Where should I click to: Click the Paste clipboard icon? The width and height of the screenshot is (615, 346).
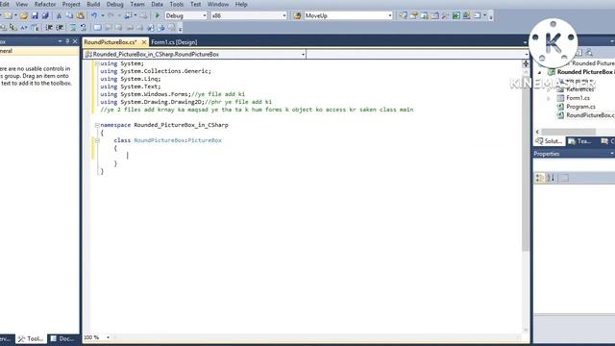click(x=80, y=15)
